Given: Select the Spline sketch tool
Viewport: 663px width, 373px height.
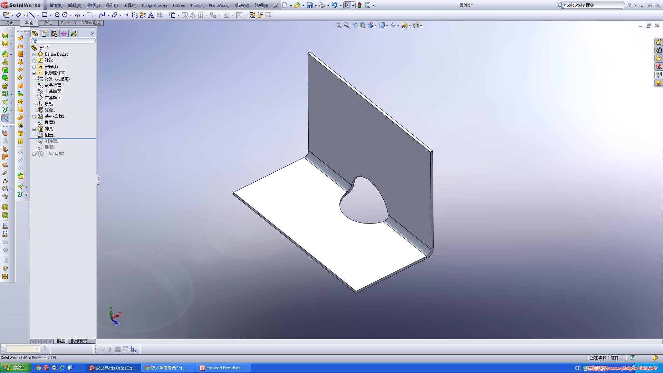Looking at the screenshot, I should [102, 15].
